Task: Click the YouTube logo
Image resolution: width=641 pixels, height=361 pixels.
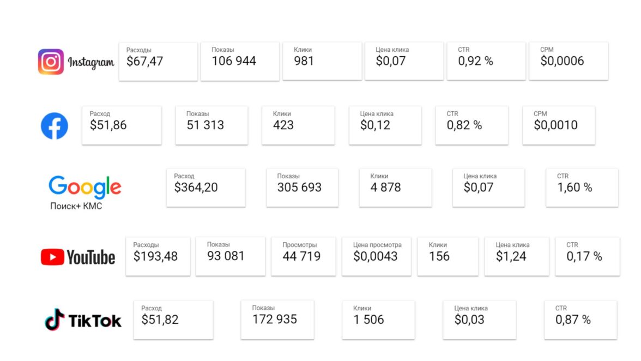Action: tap(78, 257)
